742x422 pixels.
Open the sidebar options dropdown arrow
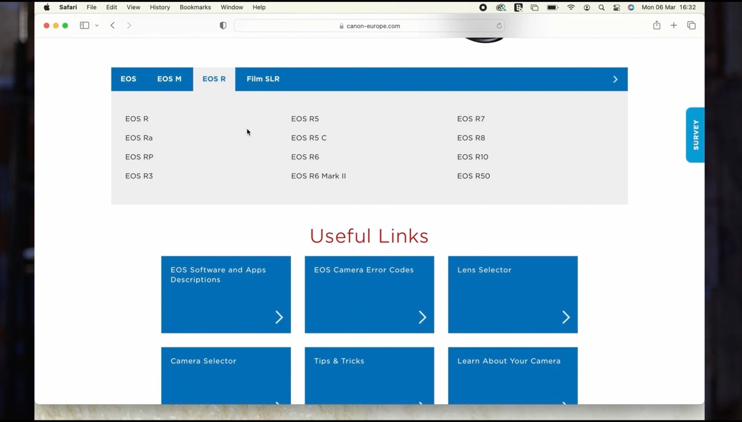click(97, 25)
